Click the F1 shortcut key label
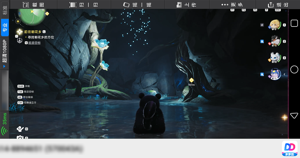300x158 pixels. pos(232,10)
